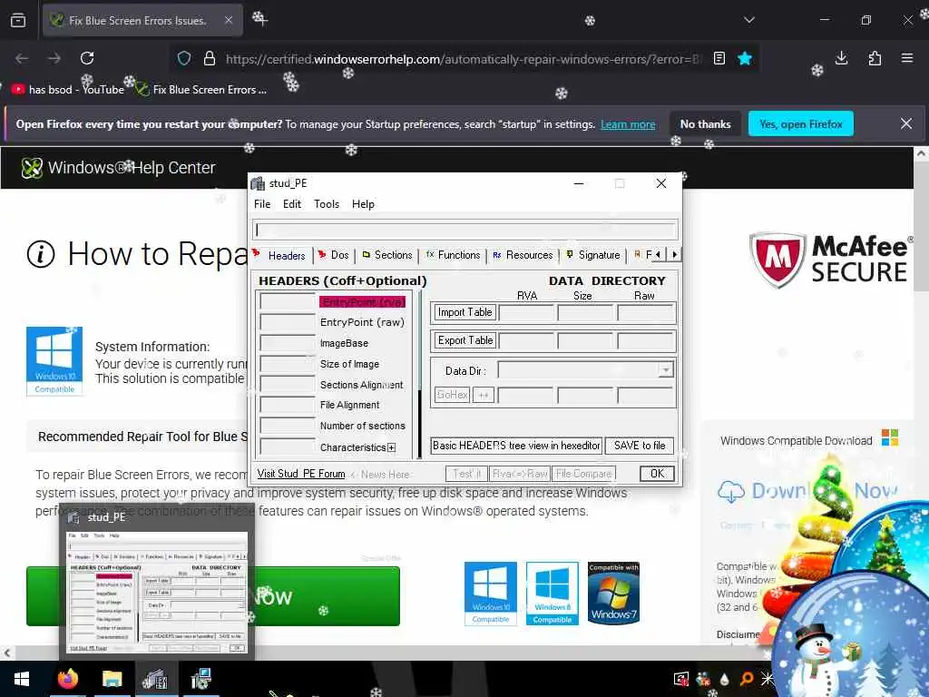The image size is (929, 697).
Task: Open the Firefox downloads icon
Action: click(841, 58)
